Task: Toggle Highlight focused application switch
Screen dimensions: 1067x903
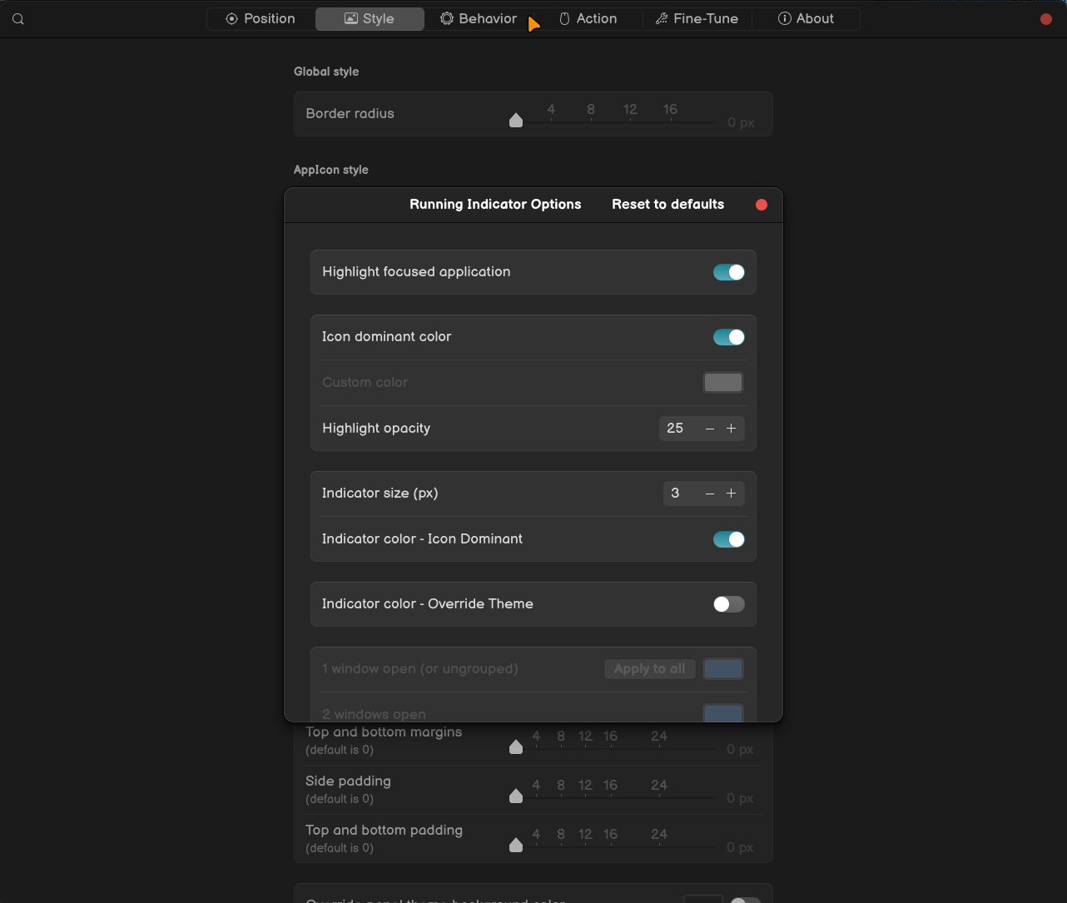Action: pos(729,272)
